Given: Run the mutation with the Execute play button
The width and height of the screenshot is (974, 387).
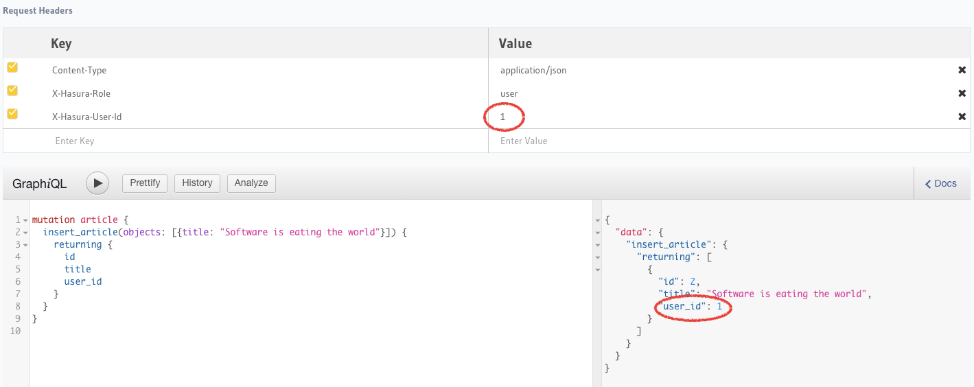Looking at the screenshot, I should click(x=98, y=183).
